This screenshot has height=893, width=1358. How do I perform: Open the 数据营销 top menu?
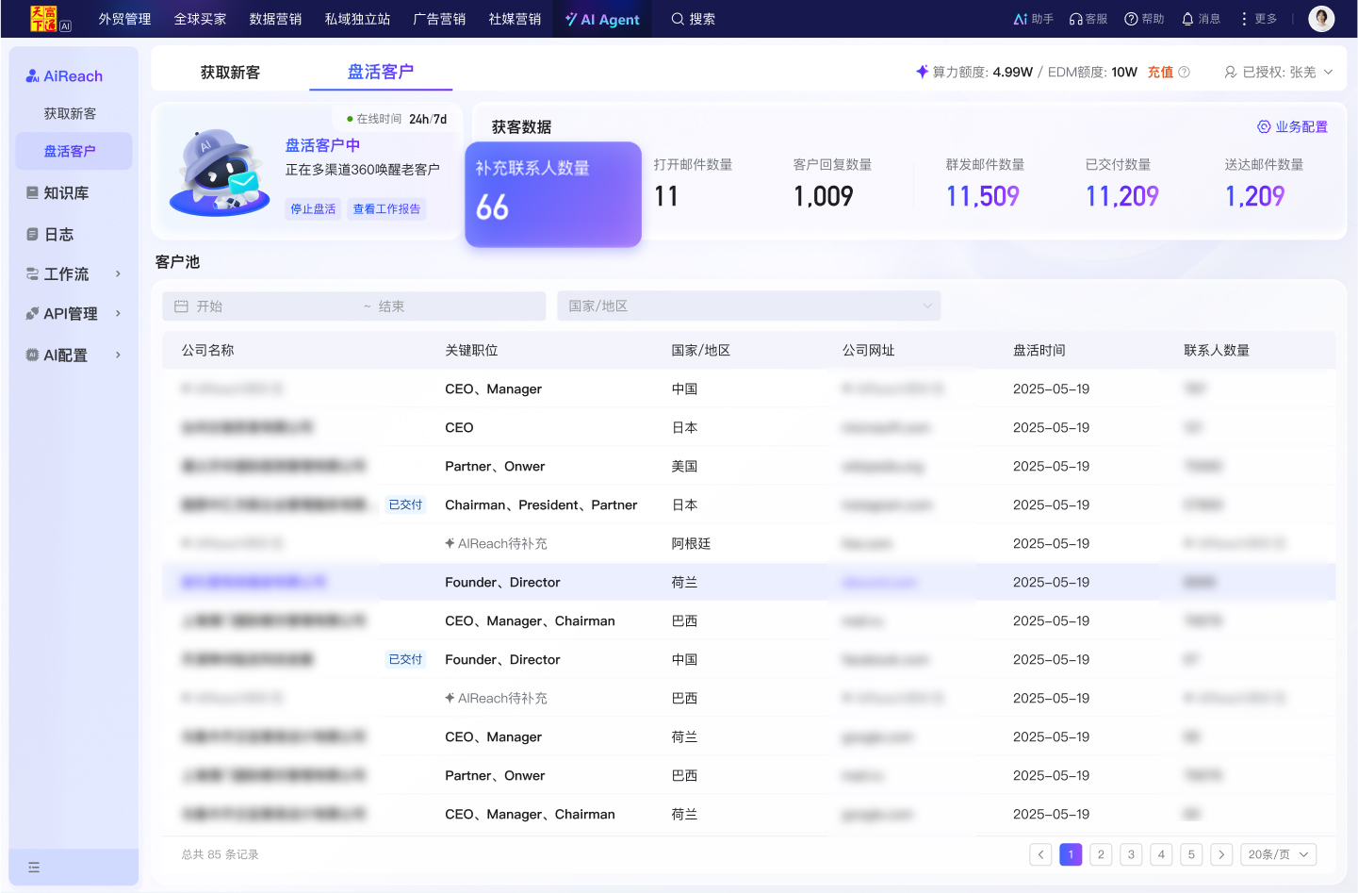pos(275,19)
